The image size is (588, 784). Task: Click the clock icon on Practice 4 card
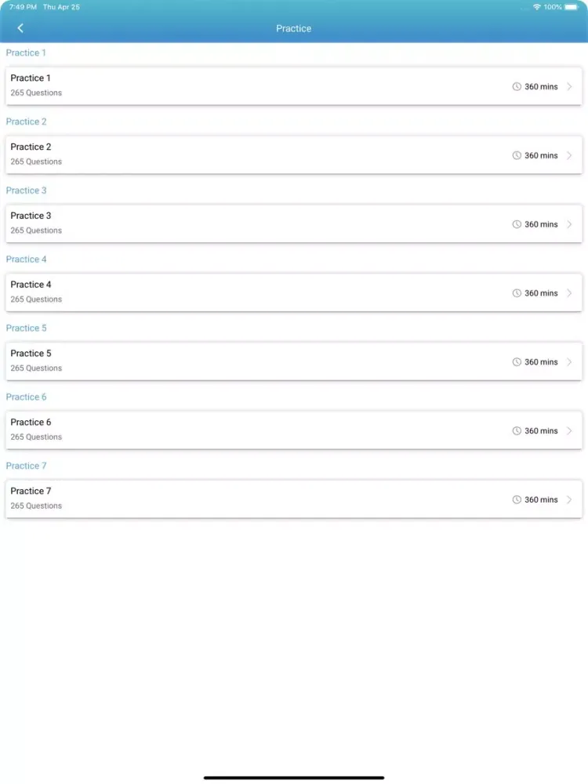(516, 292)
